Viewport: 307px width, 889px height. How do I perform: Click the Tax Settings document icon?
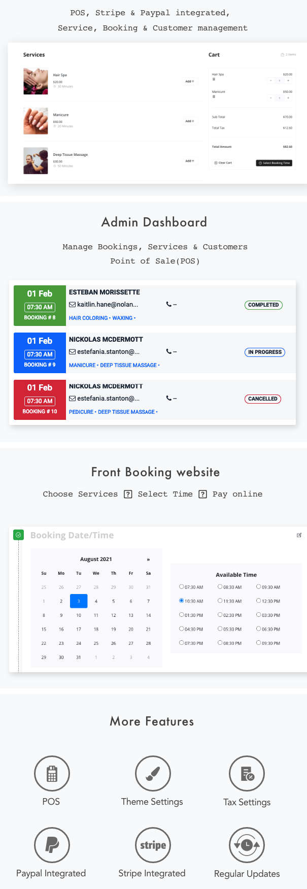tap(247, 774)
